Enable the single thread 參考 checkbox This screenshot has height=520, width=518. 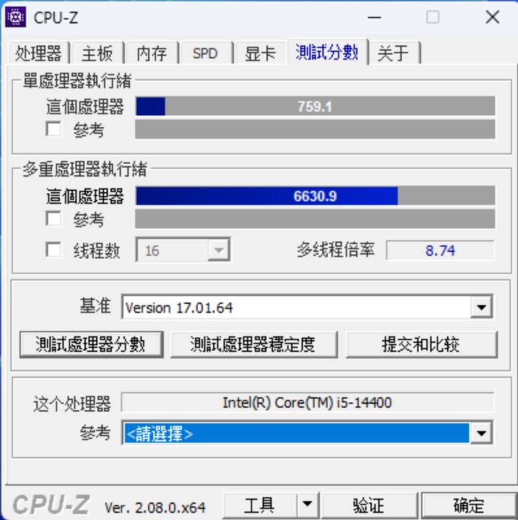pos(53,129)
